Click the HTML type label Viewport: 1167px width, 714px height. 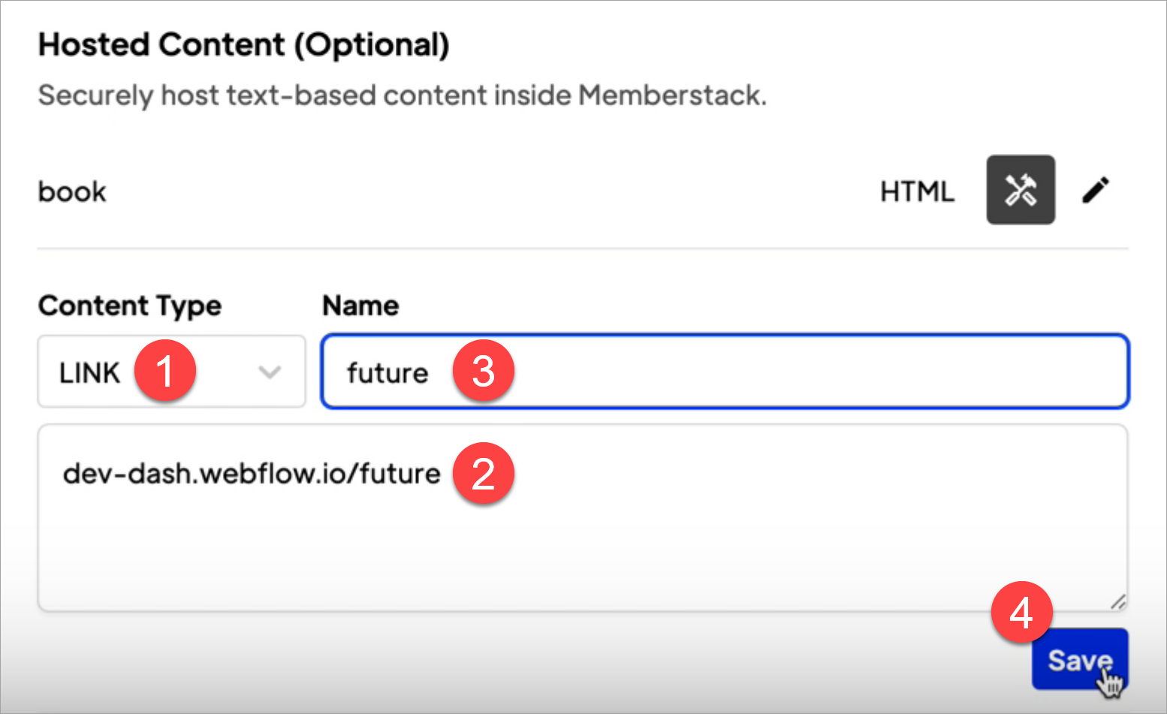[x=917, y=191]
